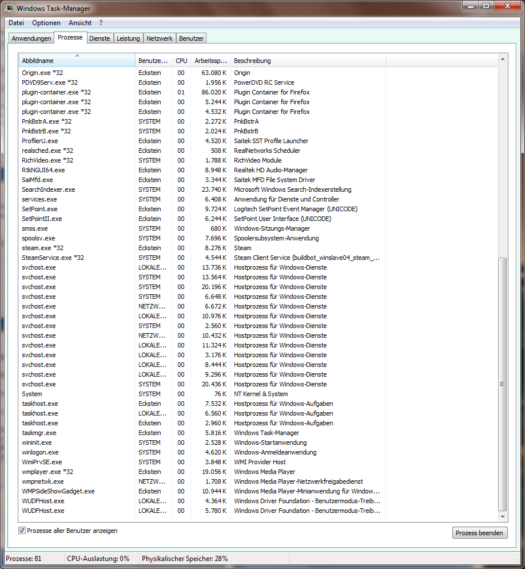Select the System process row
The width and height of the screenshot is (525, 569).
pyautogui.click(x=202, y=394)
